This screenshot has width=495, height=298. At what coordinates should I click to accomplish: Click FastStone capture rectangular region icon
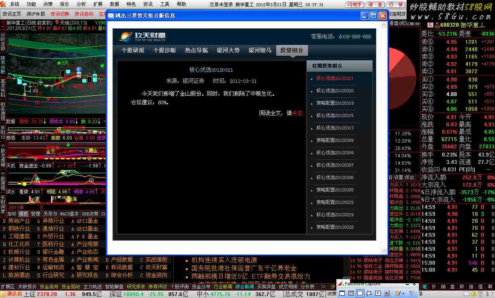tap(360, 294)
